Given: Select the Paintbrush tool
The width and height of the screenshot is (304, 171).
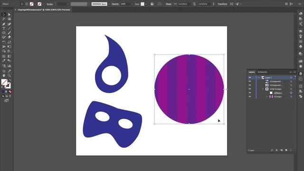Looking at the screenshot, I should click(x=9, y=33).
